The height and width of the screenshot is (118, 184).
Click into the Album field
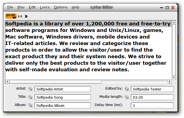click(x=63, y=105)
